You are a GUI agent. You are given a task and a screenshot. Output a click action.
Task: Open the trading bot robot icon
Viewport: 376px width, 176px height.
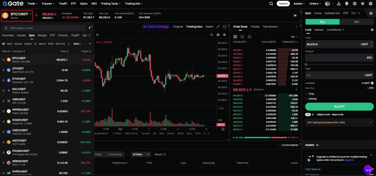pos(371,14)
